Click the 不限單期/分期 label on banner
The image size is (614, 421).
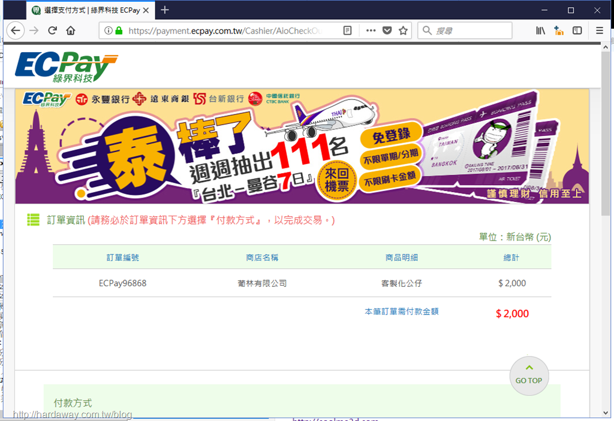click(390, 158)
